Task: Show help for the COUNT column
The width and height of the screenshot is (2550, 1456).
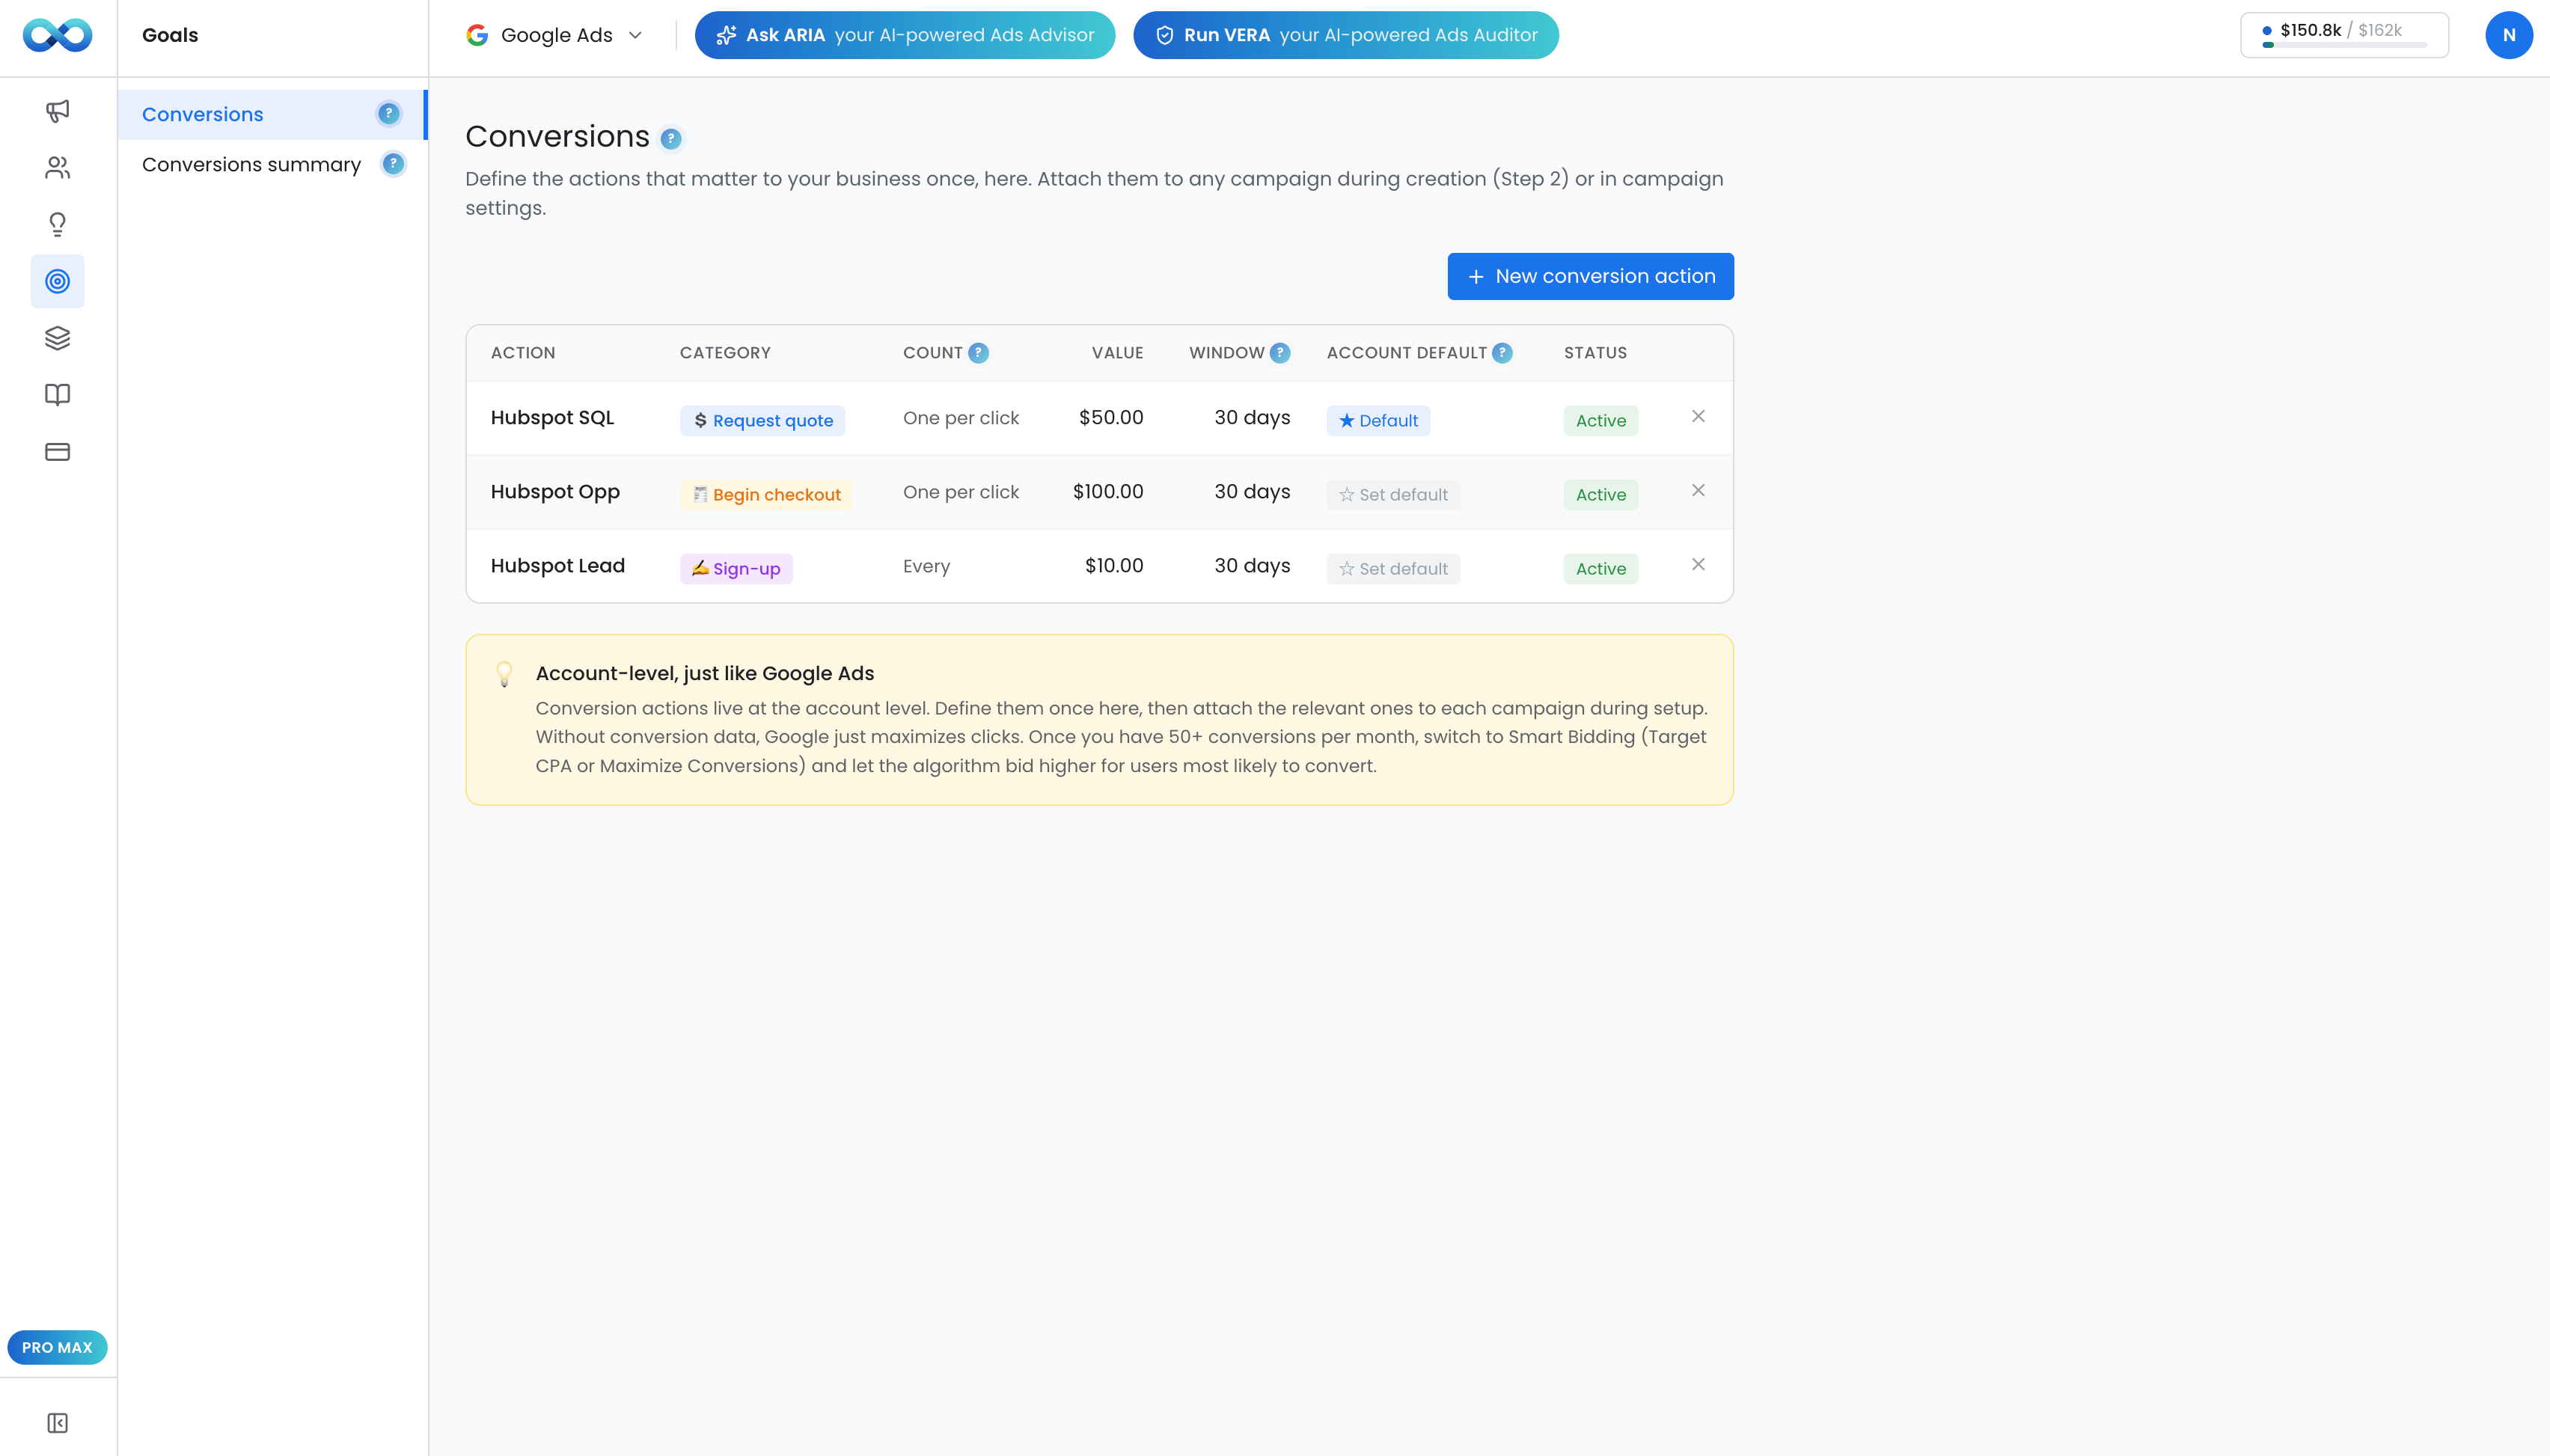Action: (979, 353)
